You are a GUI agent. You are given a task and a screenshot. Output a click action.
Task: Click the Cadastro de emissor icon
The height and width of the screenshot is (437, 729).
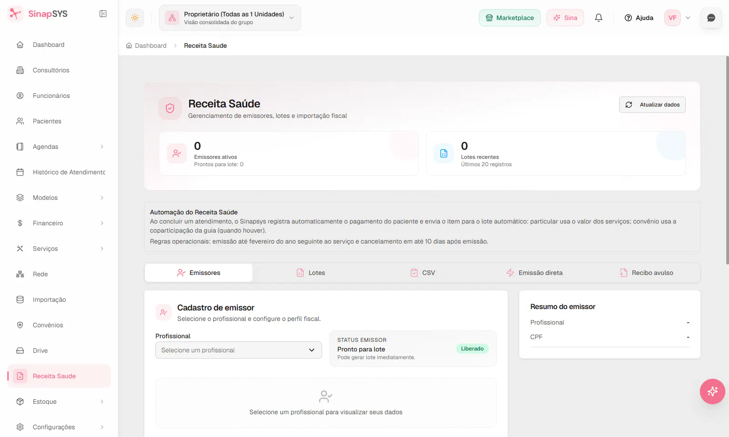click(x=164, y=313)
